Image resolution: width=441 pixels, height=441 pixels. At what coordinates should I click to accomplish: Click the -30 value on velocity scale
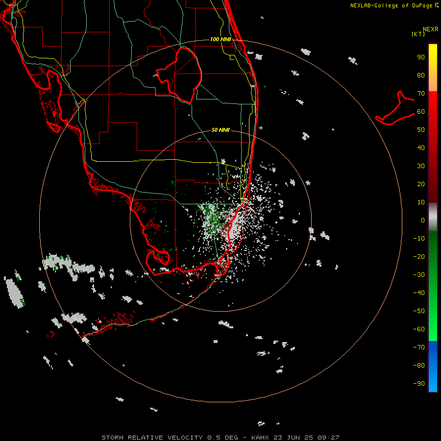[x=419, y=275]
